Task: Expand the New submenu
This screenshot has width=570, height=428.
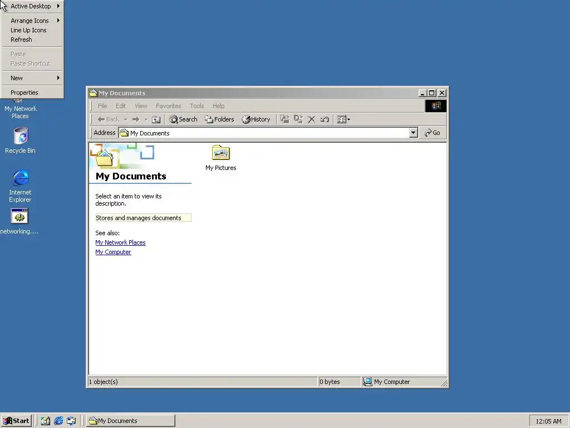Action: coord(32,78)
